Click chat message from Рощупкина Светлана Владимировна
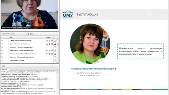 click(28, 93)
